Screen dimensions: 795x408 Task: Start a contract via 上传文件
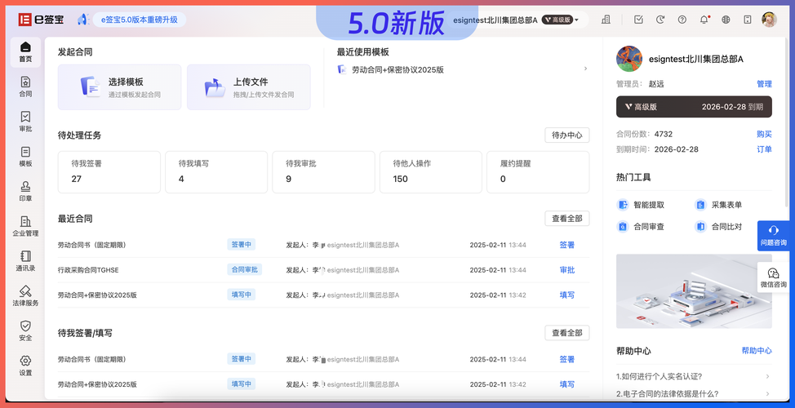click(x=248, y=86)
